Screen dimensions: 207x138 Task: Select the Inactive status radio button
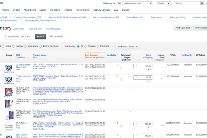(x=14, y=46)
